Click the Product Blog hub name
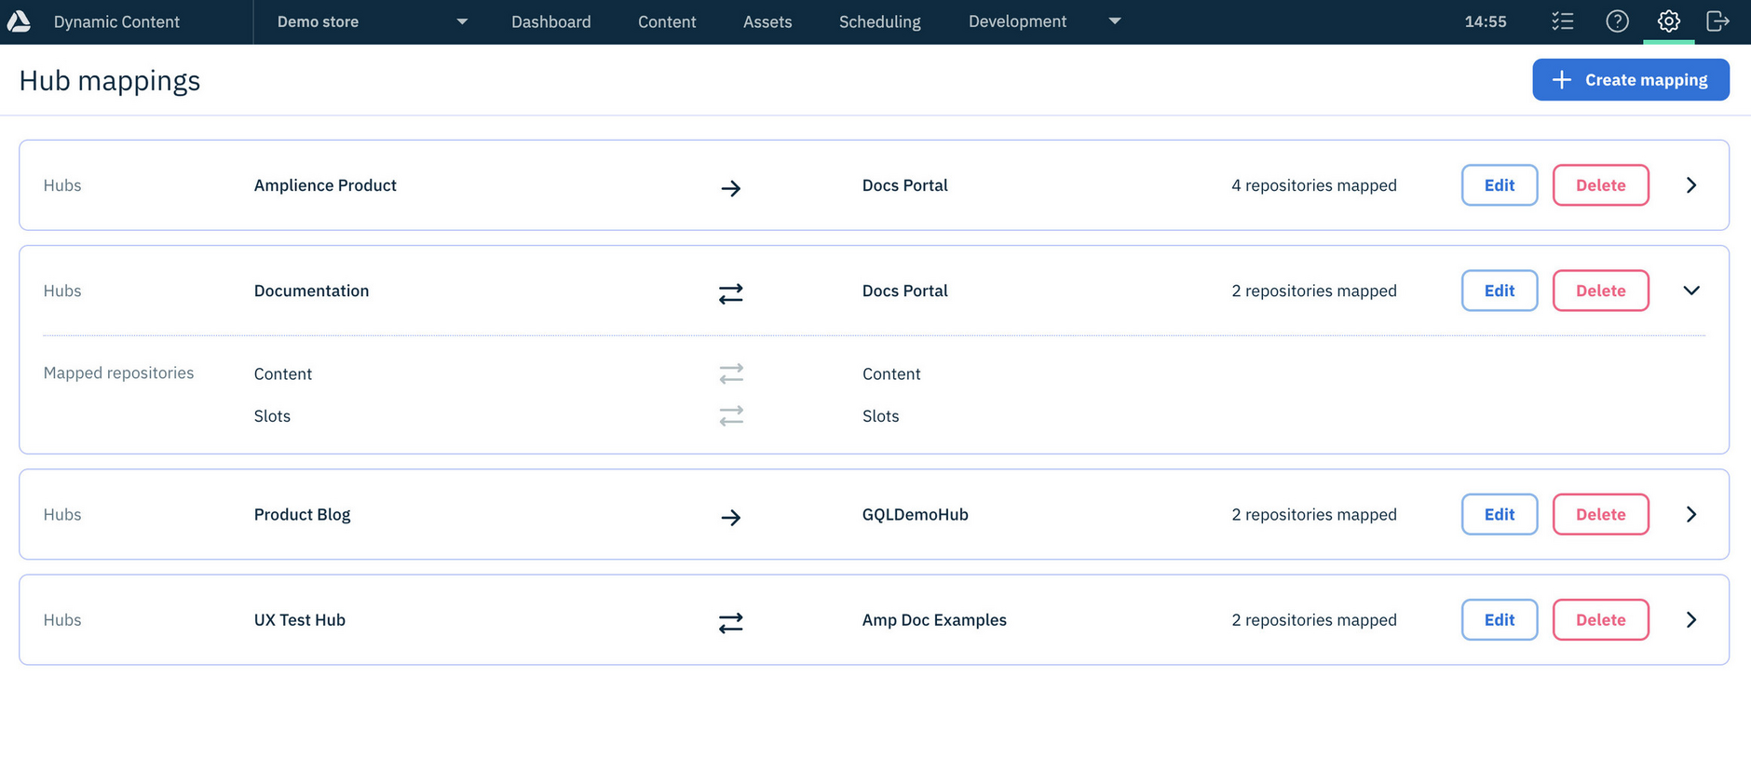The width and height of the screenshot is (1751, 772). 302,514
